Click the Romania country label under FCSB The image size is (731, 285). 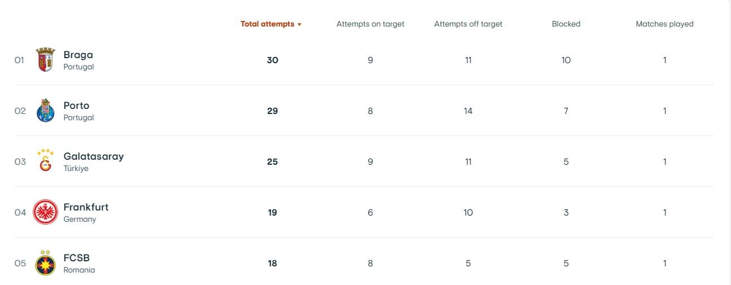[x=79, y=270]
